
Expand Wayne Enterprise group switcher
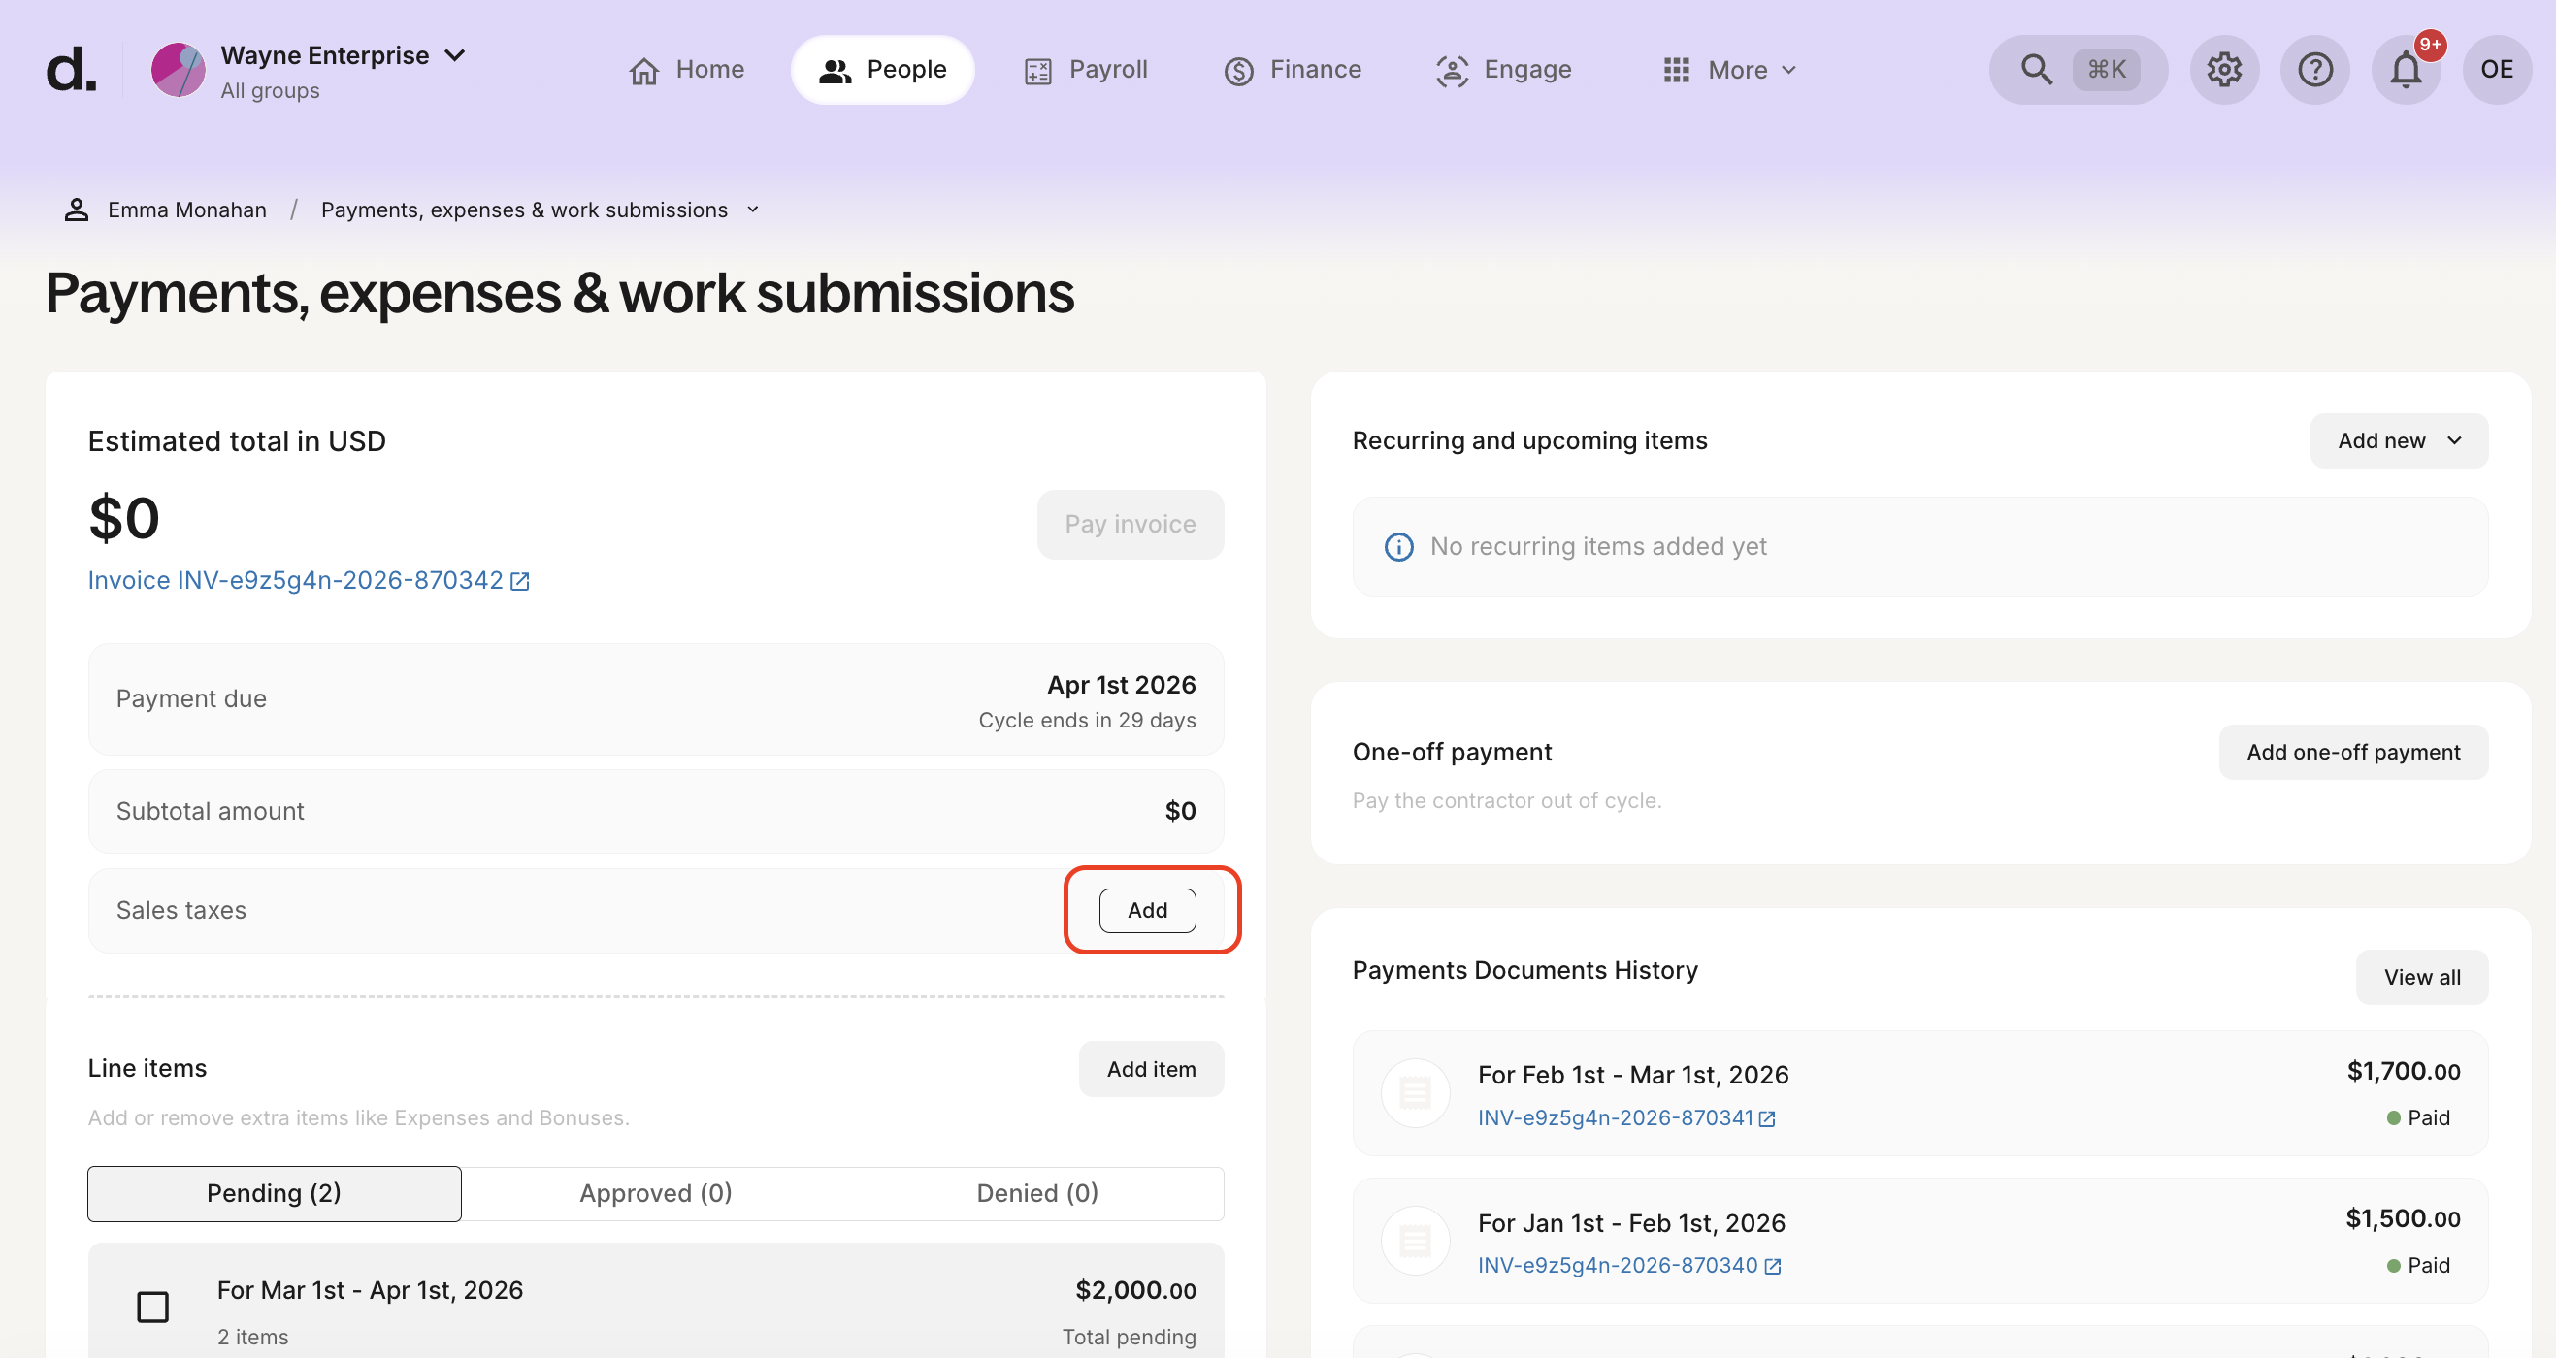pyautogui.click(x=454, y=55)
